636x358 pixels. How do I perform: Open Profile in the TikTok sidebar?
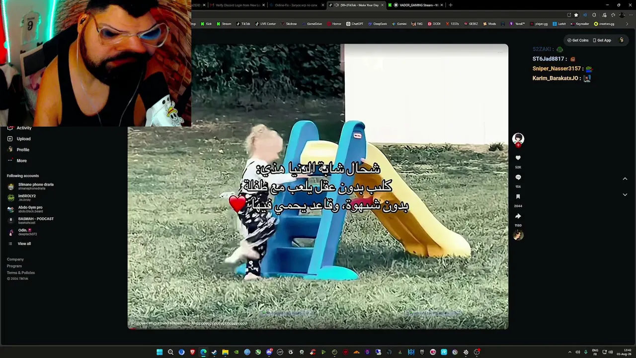coord(18,150)
